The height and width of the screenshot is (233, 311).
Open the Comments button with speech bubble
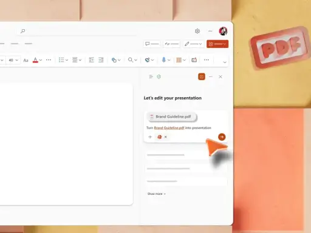tap(152, 44)
